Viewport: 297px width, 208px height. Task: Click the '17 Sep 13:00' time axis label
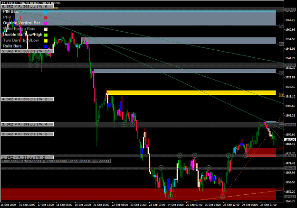pyautogui.click(x=46, y=205)
